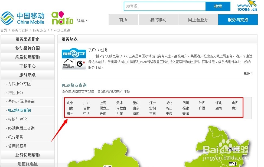This screenshot has width=264, height=167.
Task: Switch to the 网上营业厅 tab
Action: tap(198, 20)
